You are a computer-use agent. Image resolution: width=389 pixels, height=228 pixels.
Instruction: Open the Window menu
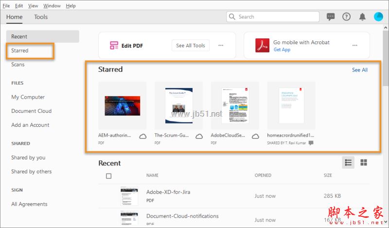[x=52, y=6]
